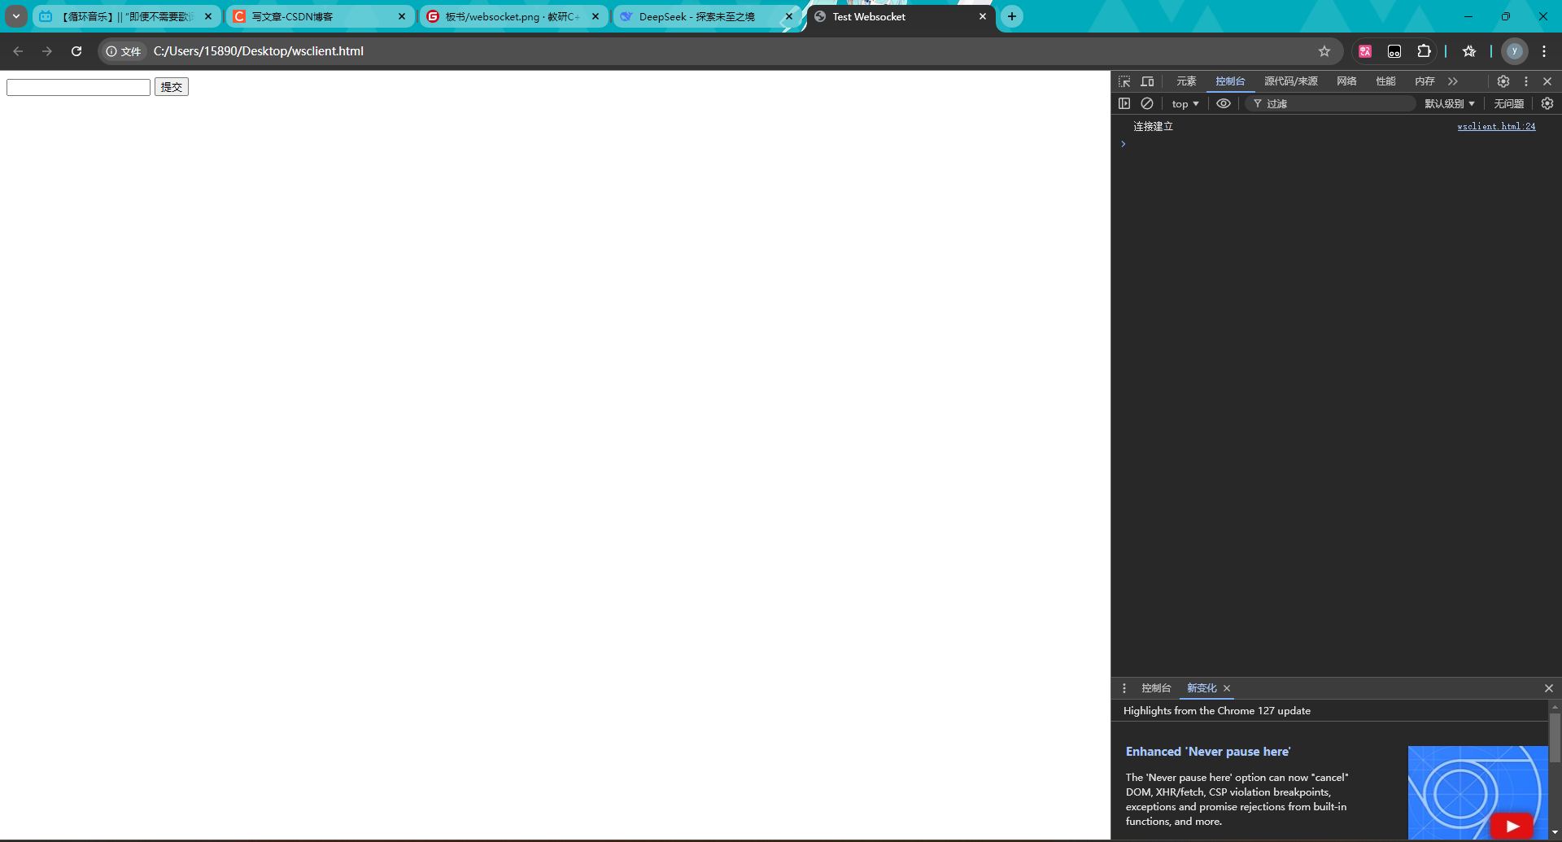Open the second extension icon
This screenshot has height=842, width=1562.
point(1394,51)
